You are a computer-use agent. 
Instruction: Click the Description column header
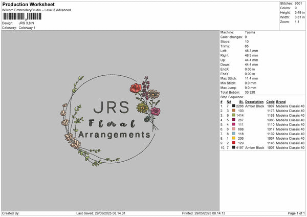click(x=254, y=101)
